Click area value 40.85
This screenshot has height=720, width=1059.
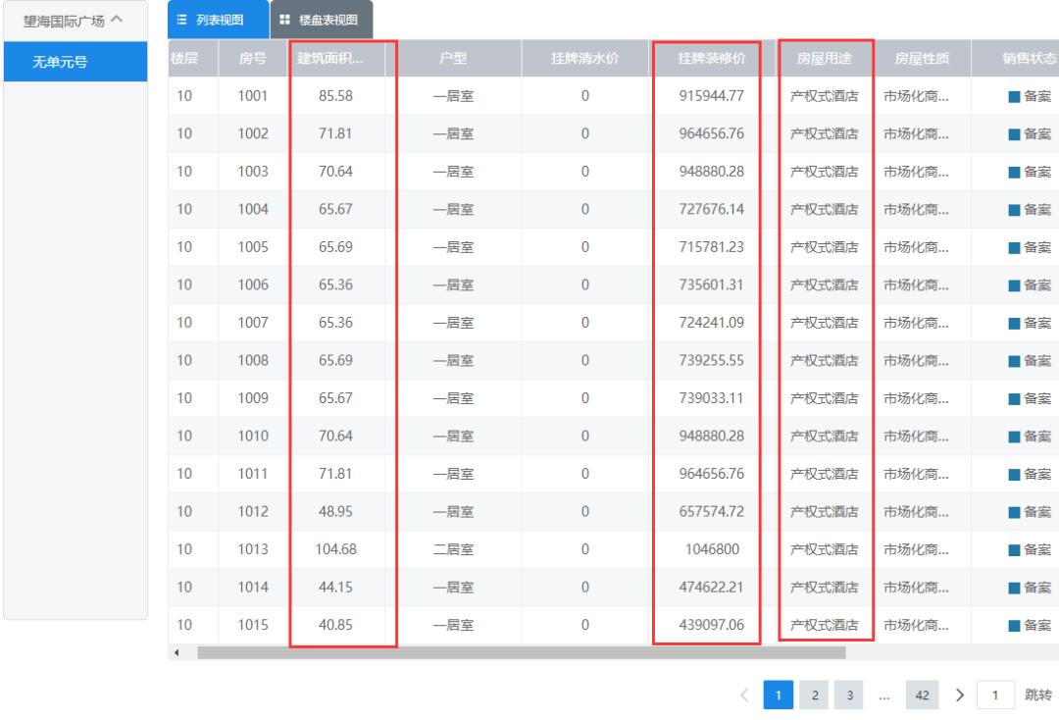pos(335,626)
